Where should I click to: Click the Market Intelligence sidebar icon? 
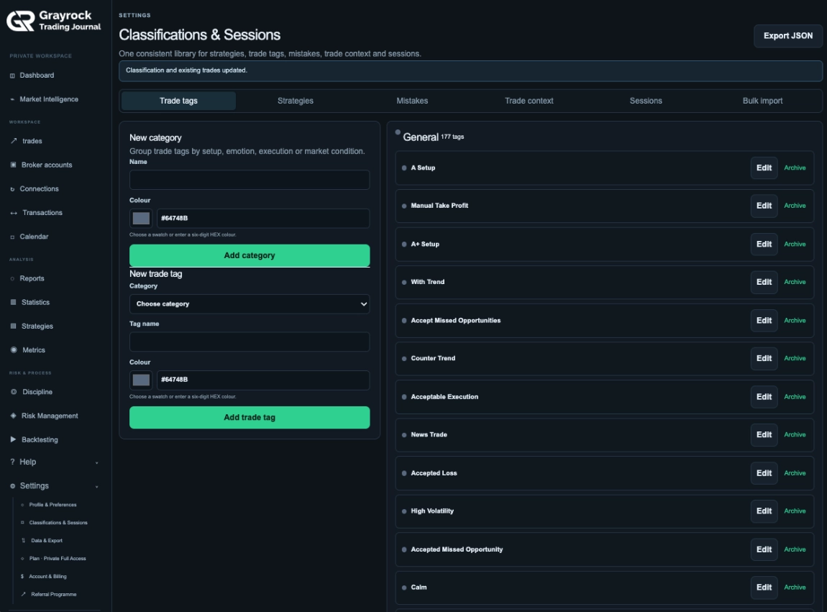click(x=12, y=99)
